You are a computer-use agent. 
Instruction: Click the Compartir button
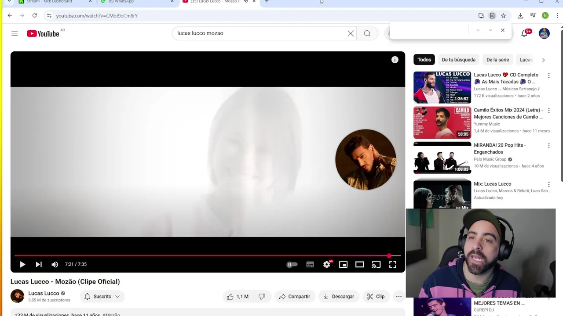pyautogui.click(x=294, y=297)
